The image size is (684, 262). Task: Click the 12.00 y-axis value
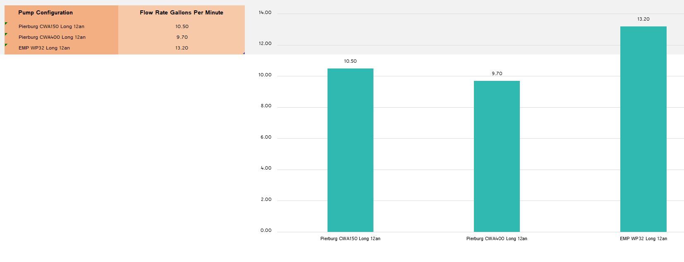tap(265, 44)
